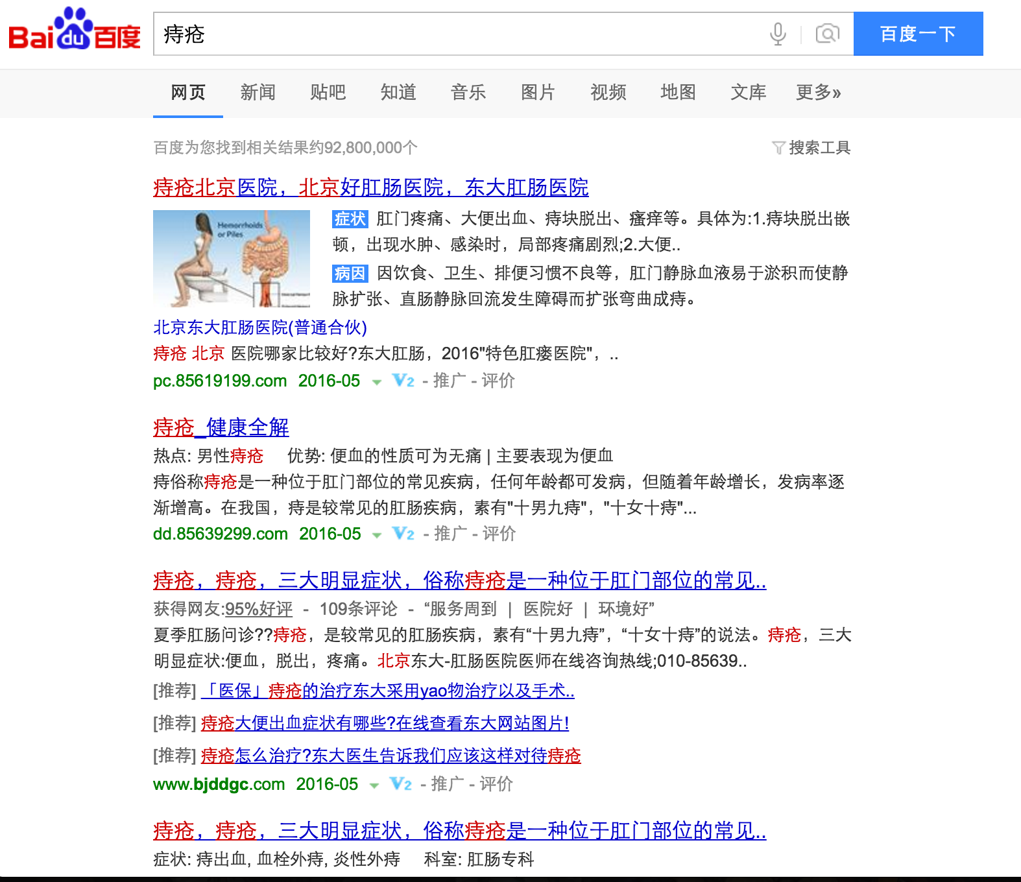Expand dropdown arrow after www.bjddgc.com 2016-05
Screen dimensions: 1021x882
(374, 785)
